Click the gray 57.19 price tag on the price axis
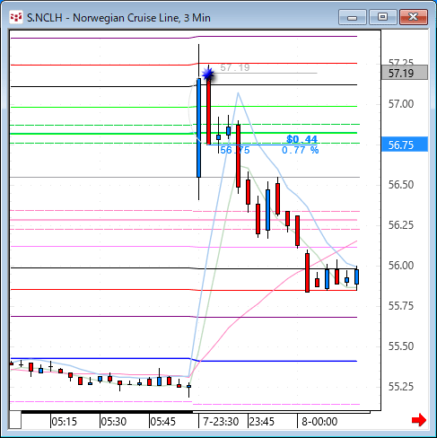Image resolution: width=437 pixels, height=438 pixels. tap(405, 73)
